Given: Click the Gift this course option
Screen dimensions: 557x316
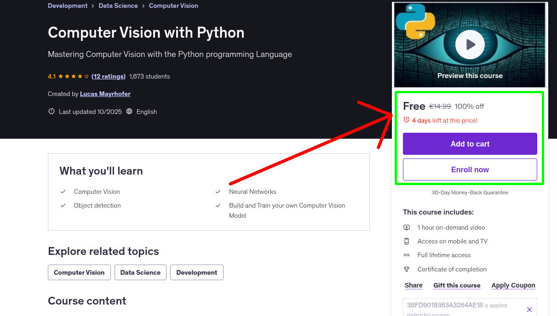Looking at the screenshot, I should click(x=457, y=285).
